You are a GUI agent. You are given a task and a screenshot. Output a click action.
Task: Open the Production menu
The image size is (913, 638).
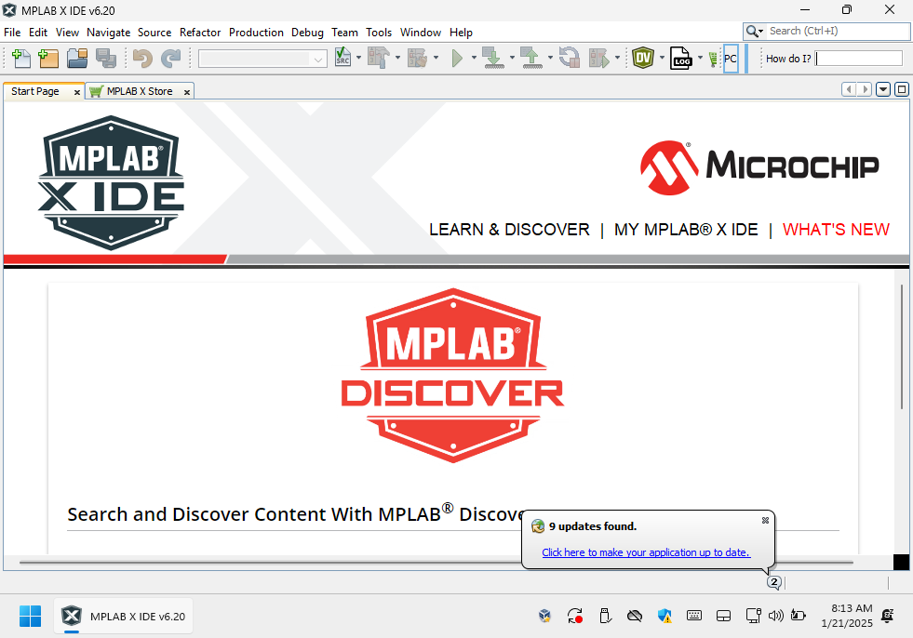pyautogui.click(x=256, y=33)
